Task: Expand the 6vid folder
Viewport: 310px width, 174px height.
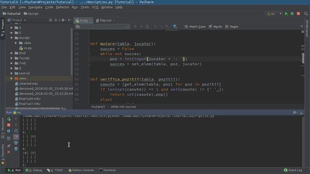Action: [x=12, y=53]
